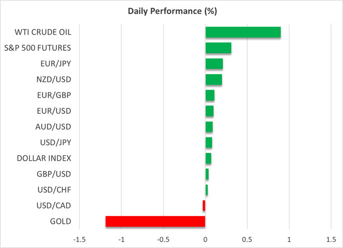Viewport: 343px width, 248px height.
Task: Click the -1.5 axis tick label
Action: (80, 239)
